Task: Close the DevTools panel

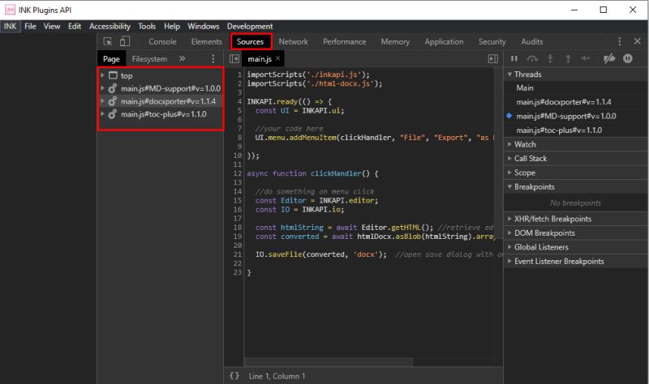Action: [x=638, y=41]
